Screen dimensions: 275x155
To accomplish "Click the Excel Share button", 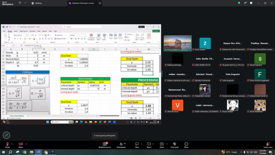I will point(156,31).
